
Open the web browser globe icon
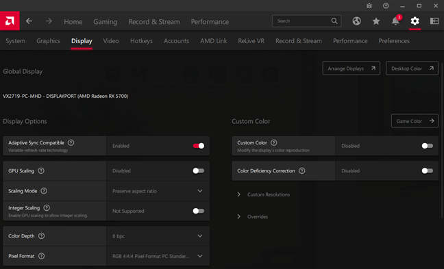point(356,21)
